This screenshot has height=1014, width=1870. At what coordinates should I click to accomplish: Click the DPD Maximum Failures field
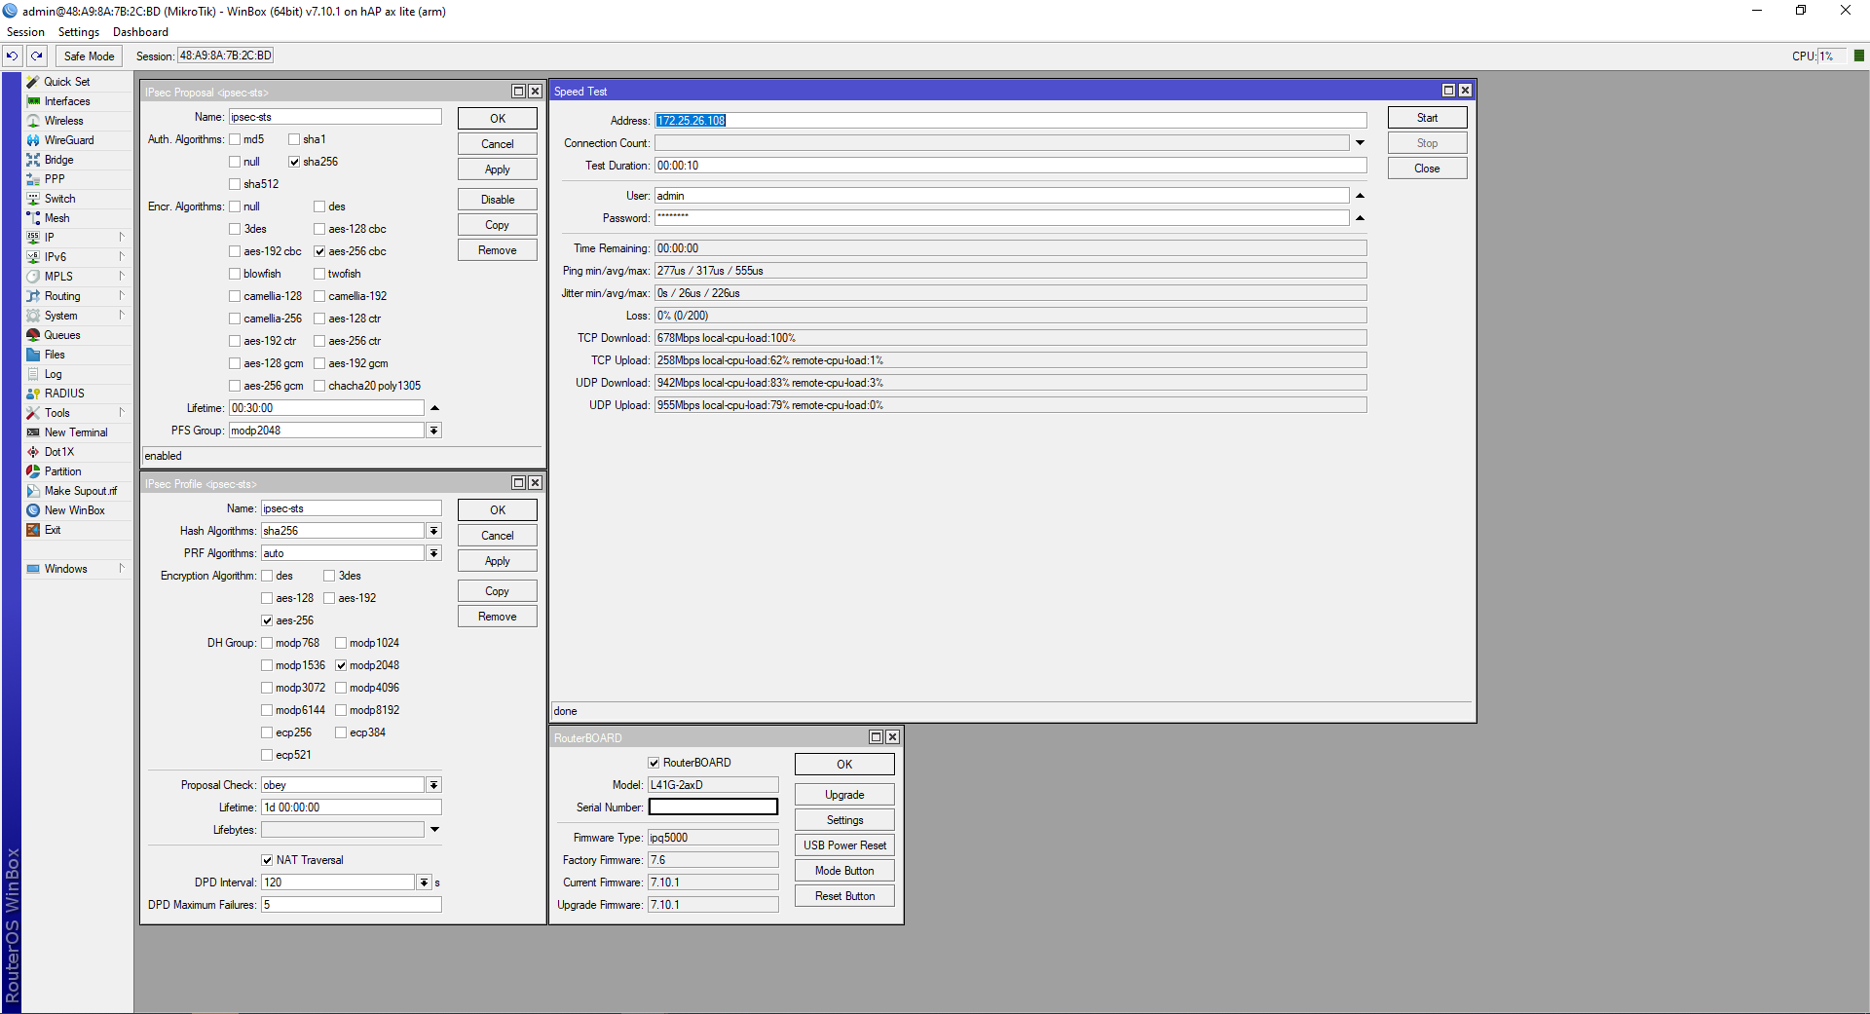click(x=351, y=905)
